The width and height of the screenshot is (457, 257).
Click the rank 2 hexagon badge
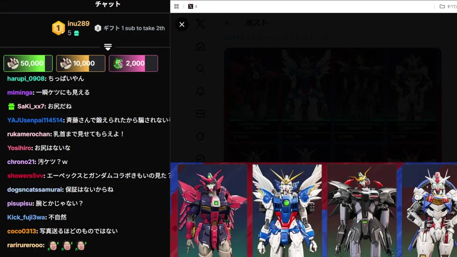(x=98, y=28)
